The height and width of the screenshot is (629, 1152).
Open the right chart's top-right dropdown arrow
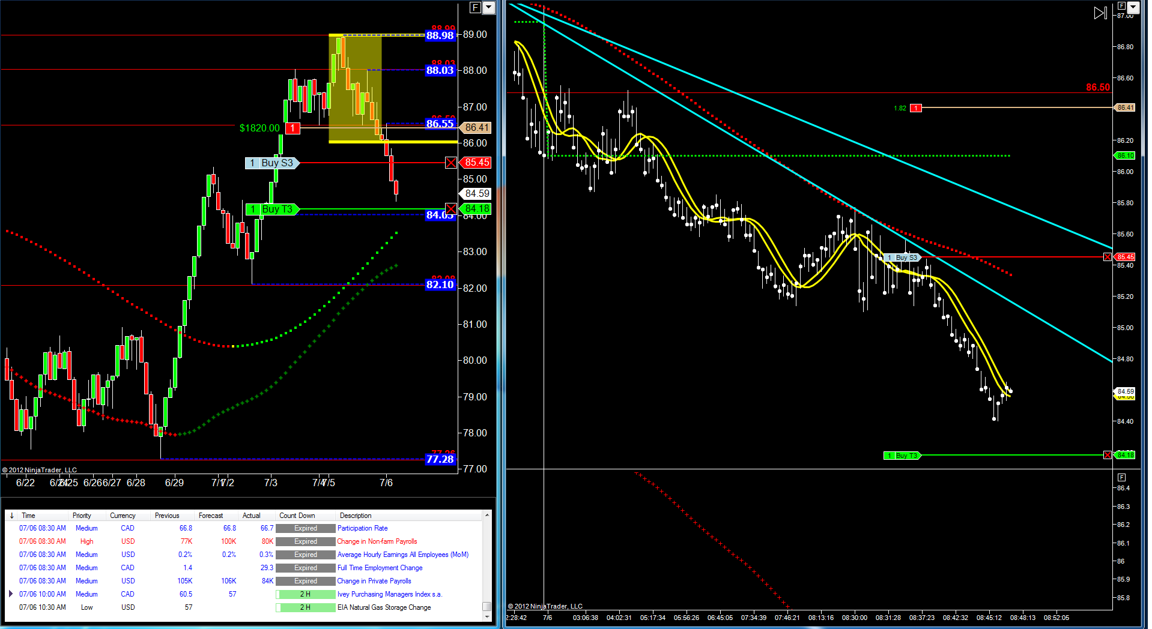click(1133, 8)
